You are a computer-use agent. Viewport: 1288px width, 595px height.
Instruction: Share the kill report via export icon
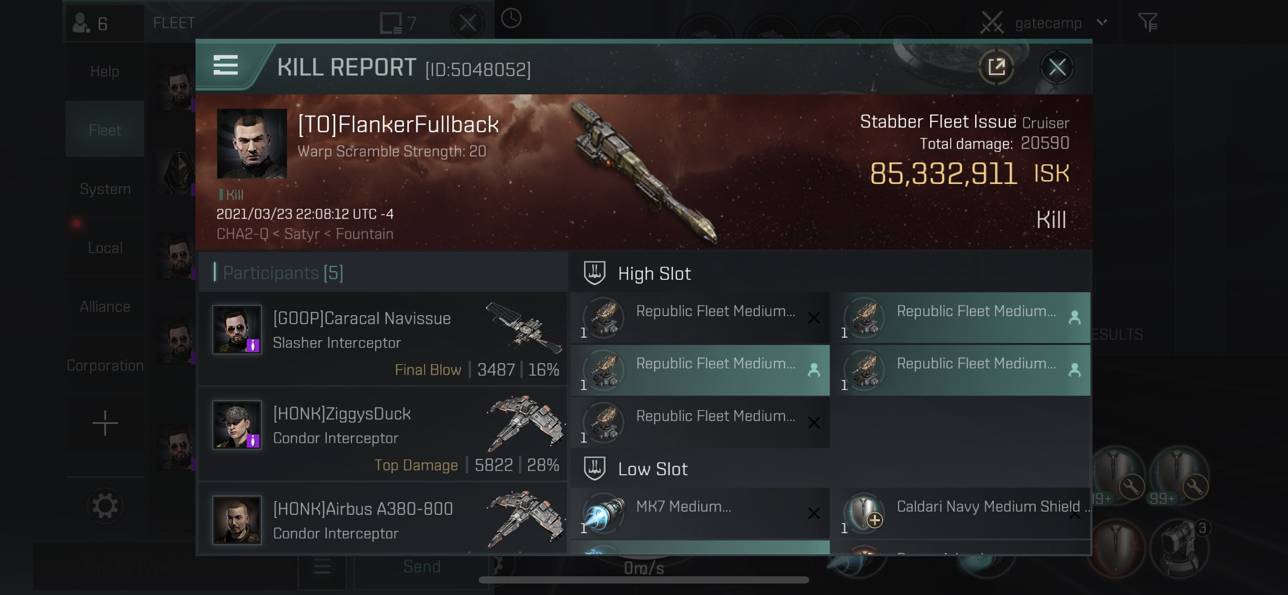click(x=996, y=67)
